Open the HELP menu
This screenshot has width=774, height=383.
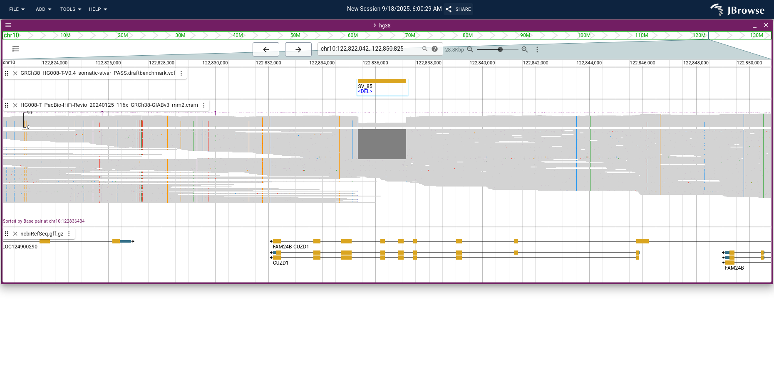click(98, 9)
